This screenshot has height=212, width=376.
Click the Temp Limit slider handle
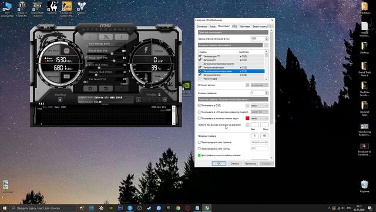click(x=114, y=61)
